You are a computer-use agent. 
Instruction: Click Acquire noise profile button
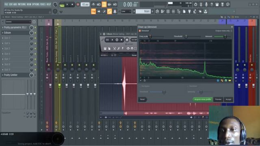(x=203, y=99)
